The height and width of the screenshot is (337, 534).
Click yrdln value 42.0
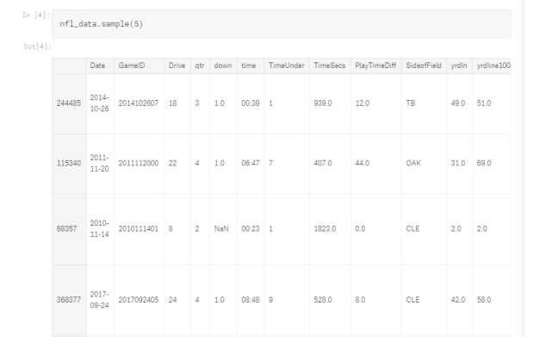(x=458, y=300)
